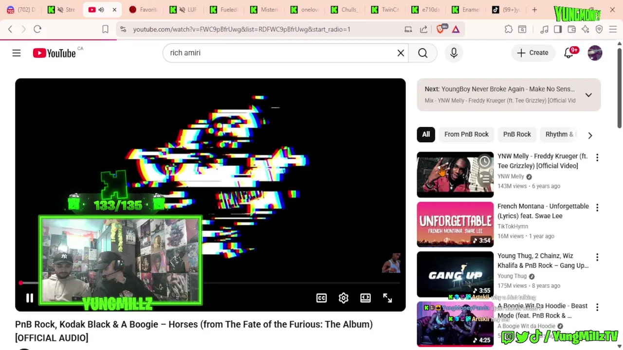This screenshot has height=350, width=623.
Task: Run search with the magnifier button
Action: [422, 53]
